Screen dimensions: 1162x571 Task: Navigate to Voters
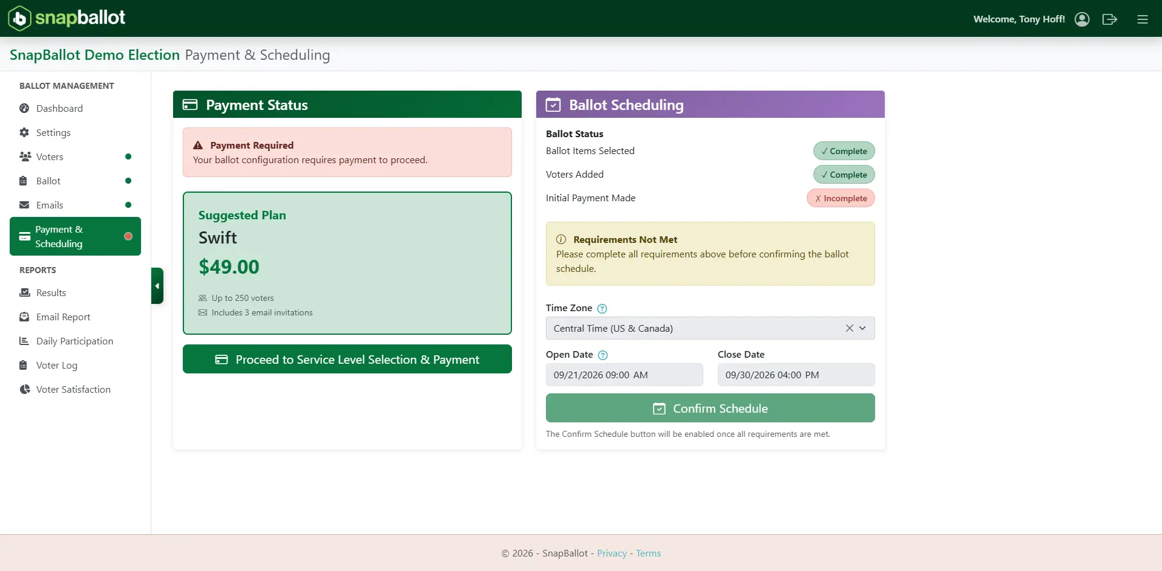point(75,157)
